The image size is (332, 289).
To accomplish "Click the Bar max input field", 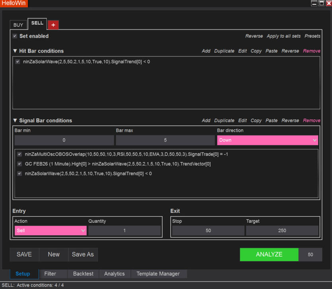I will 165,140.
